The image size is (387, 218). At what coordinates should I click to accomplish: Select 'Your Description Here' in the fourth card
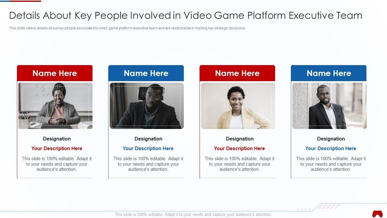click(331, 148)
